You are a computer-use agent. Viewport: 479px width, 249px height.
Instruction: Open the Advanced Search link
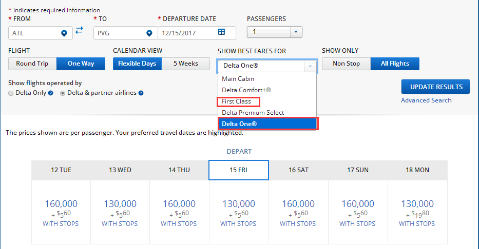click(426, 100)
